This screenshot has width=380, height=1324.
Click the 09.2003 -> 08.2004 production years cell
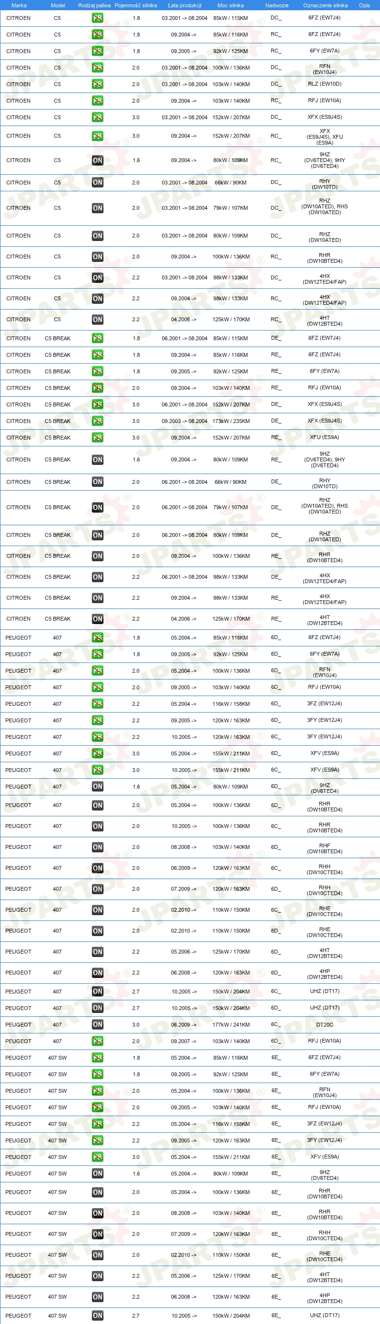185,421
